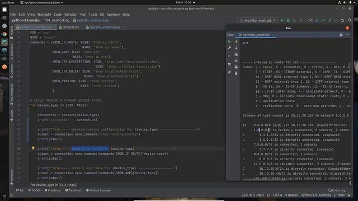358x201 pixels.
Task: Open PyCharm Community Edition app menu
Action: (x=41, y=2)
